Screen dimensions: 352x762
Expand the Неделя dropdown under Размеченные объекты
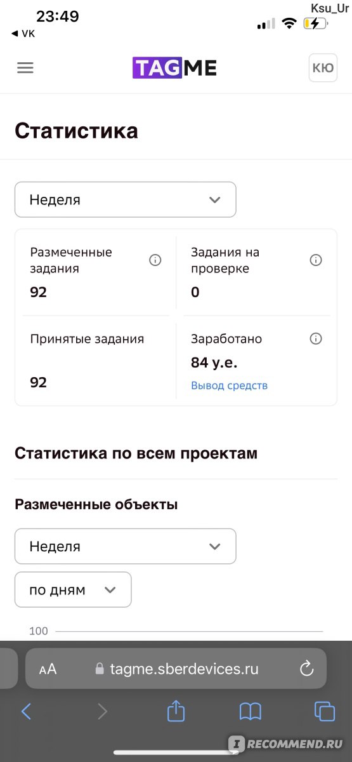[126, 546]
